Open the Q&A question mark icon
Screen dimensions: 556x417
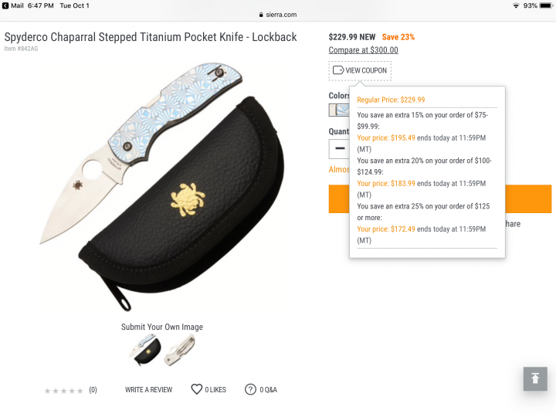coord(250,389)
